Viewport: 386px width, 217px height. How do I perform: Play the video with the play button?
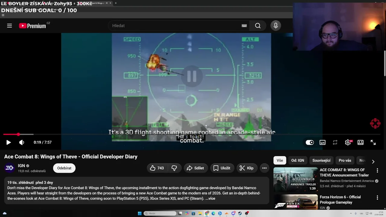(x=8, y=142)
